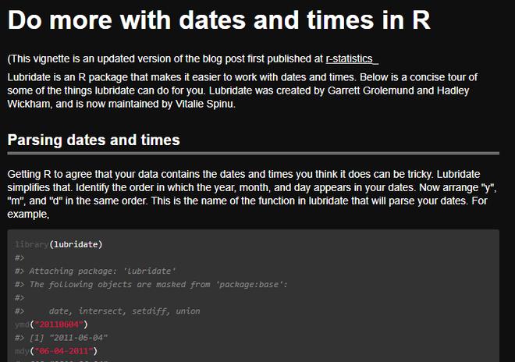Viewport: 515px width, 362px height.
Task: Click the word library in the code block
Action: click(32, 244)
